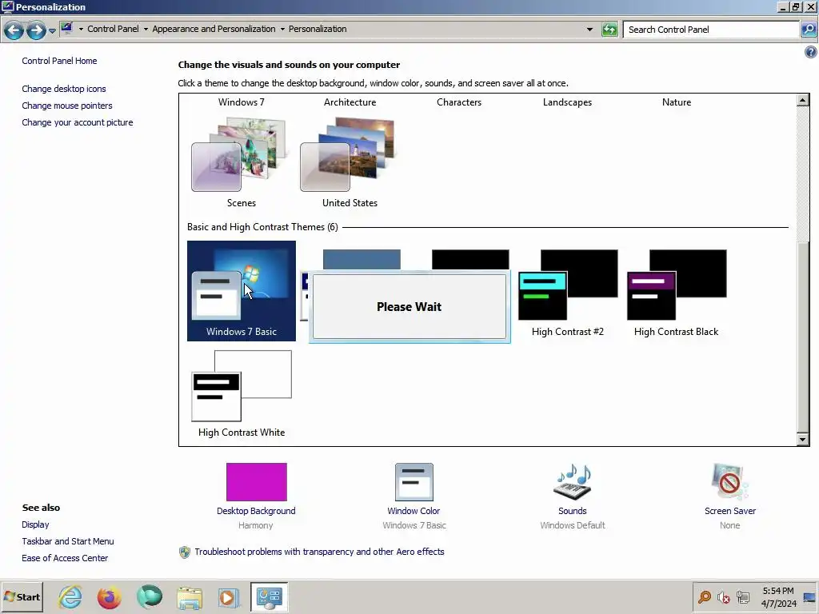This screenshot has height=614, width=819.
Task: Select the United States theme thumbnail
Action: (x=350, y=162)
